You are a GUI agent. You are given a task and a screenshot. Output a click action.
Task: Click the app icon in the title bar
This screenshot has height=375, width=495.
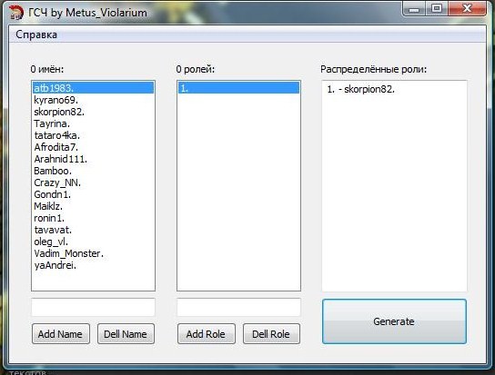click(15, 13)
